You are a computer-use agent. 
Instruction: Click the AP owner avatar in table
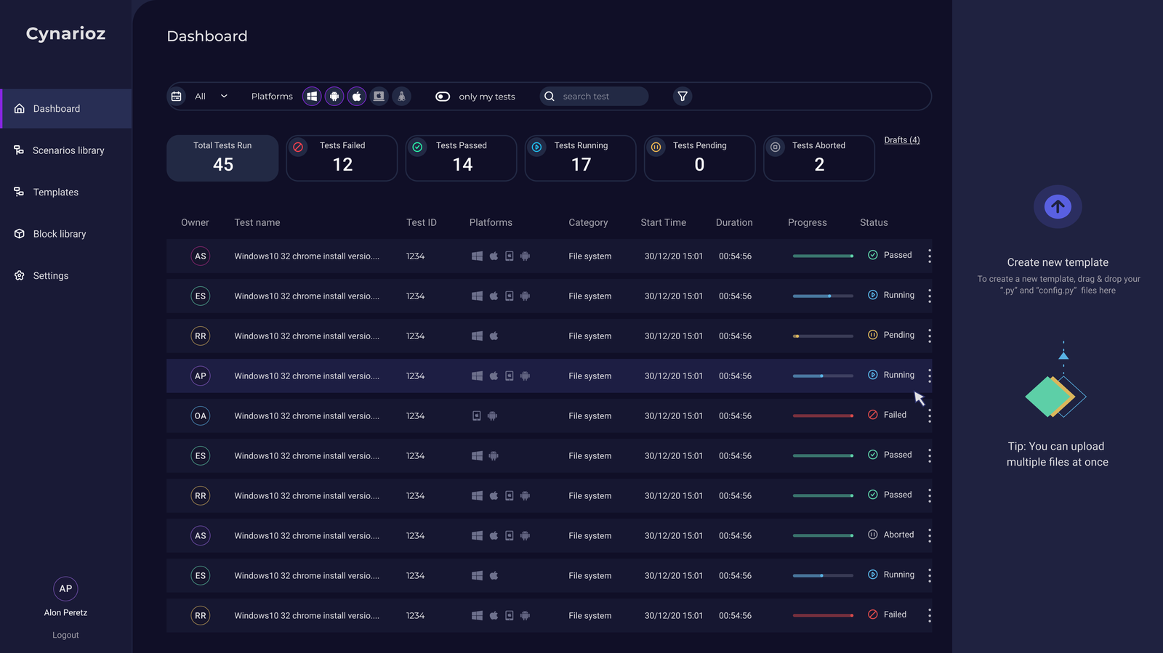coord(201,376)
